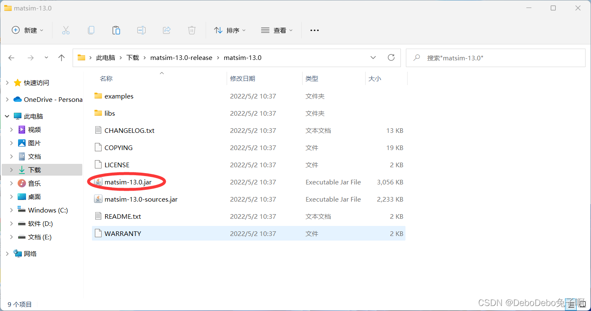The height and width of the screenshot is (311, 591).
Task: Go up one folder level arrow
Action: click(62, 58)
